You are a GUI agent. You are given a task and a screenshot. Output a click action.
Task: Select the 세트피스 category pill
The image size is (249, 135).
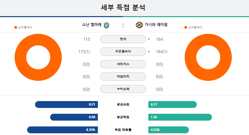point(123,64)
